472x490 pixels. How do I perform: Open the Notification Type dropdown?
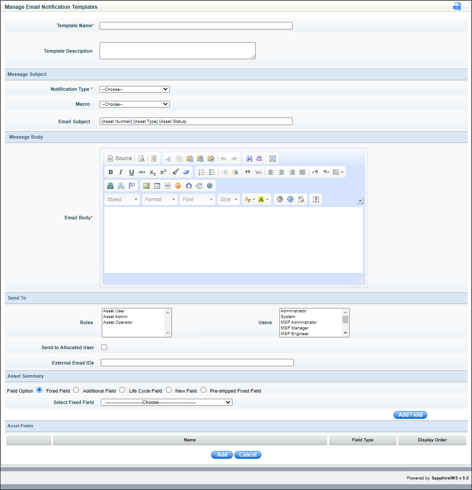[x=134, y=89]
